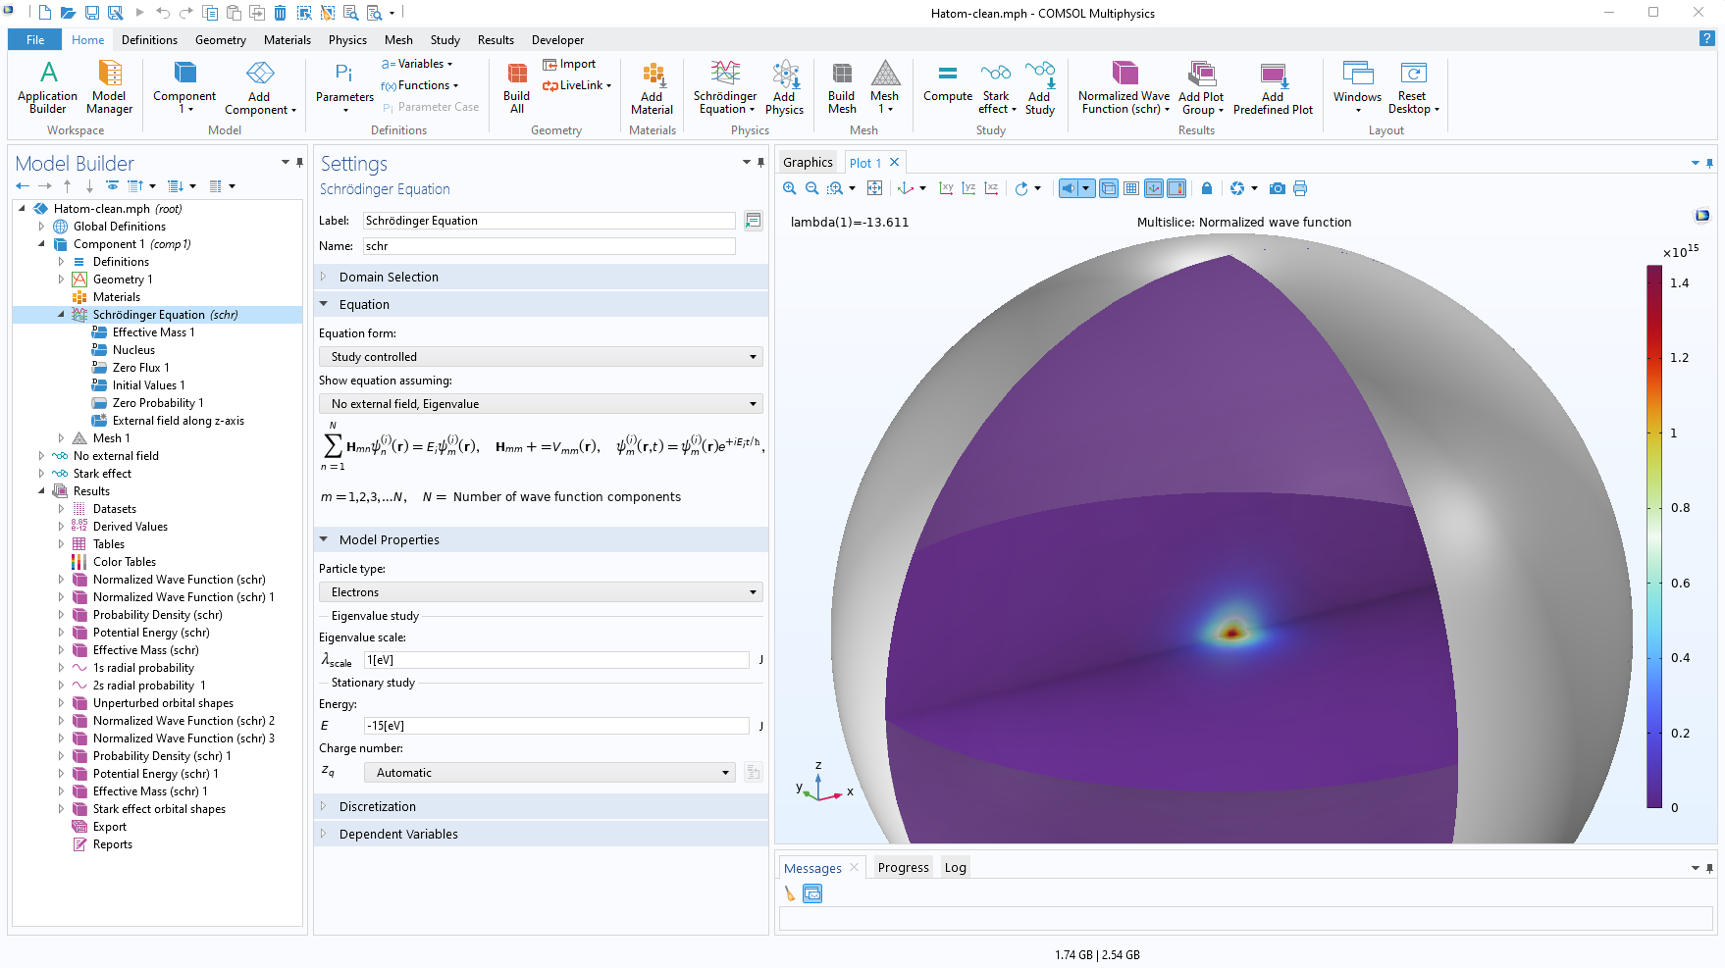Open the Progress tab at the bottom
Screen dimensions: 1725x968
902,867
